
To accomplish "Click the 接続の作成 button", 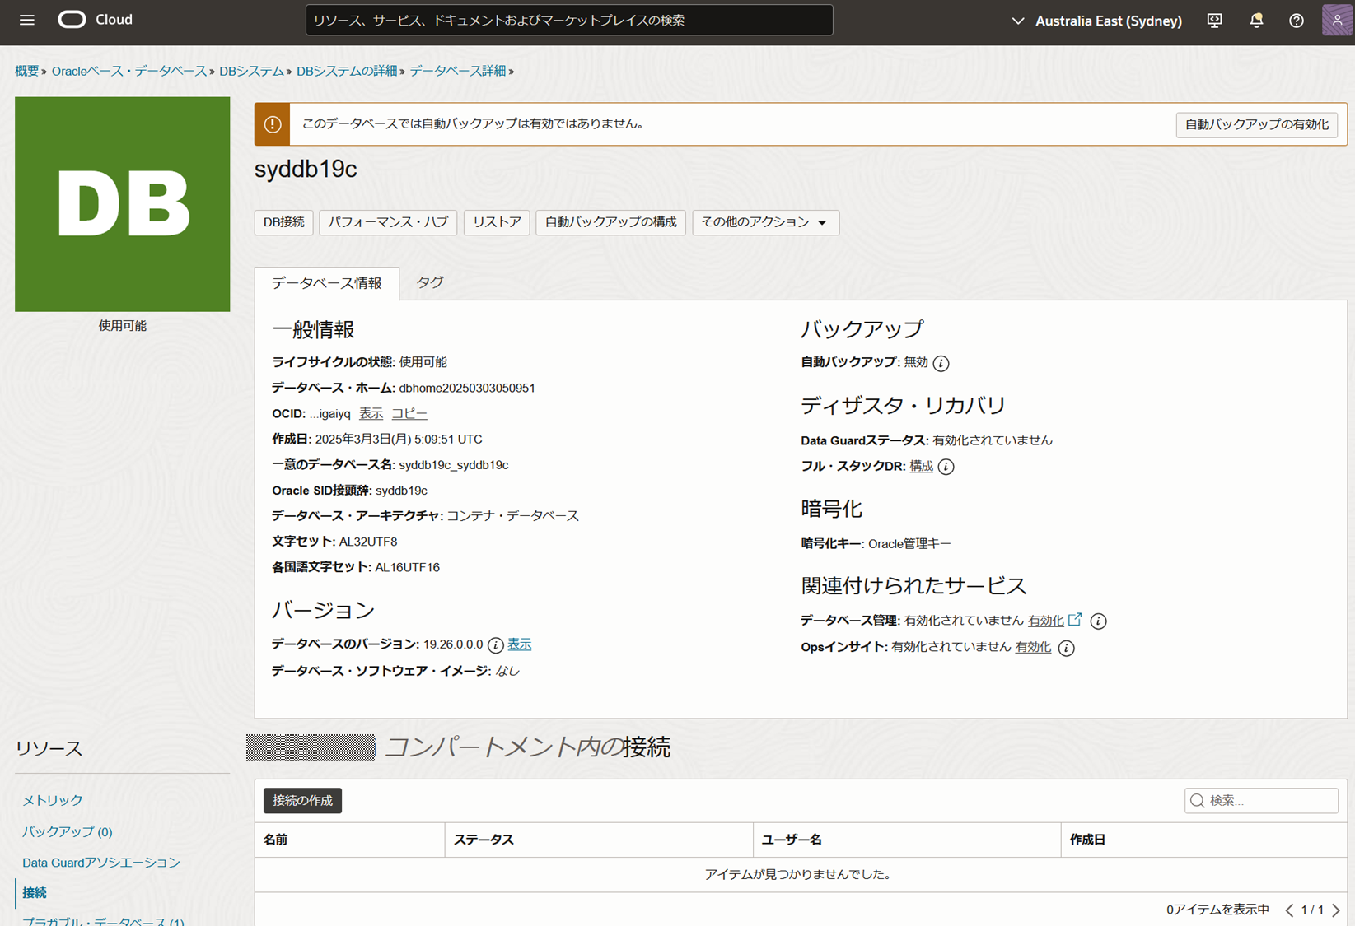I will (302, 800).
